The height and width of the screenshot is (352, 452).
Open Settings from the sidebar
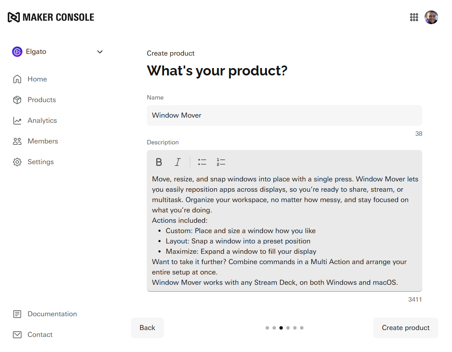[40, 162]
